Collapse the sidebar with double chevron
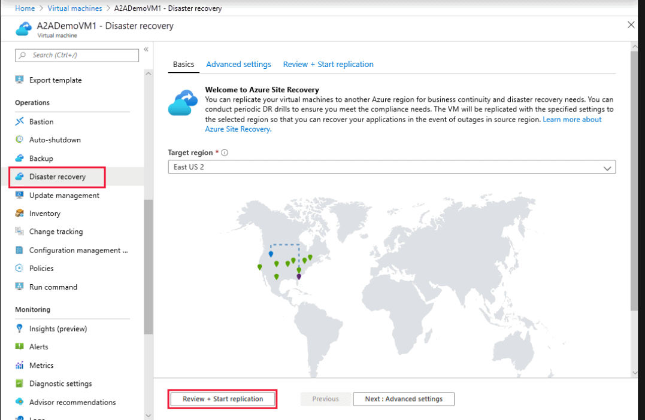The image size is (645, 420). [x=146, y=50]
